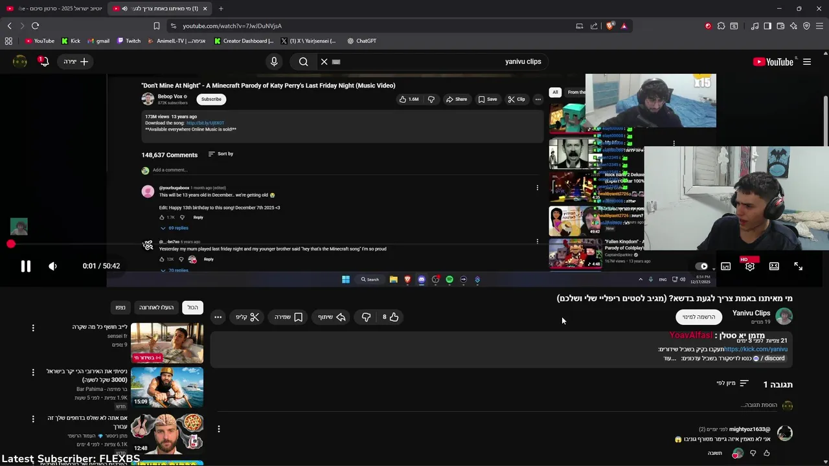Viewport: 829px width, 466px height.
Task: Toggle the browser sidebar panel icon
Action: point(767,26)
